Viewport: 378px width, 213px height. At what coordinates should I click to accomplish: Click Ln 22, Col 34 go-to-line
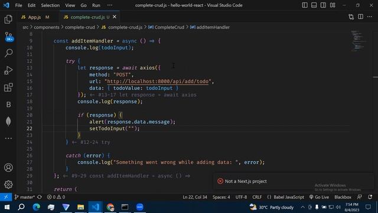click(x=195, y=197)
